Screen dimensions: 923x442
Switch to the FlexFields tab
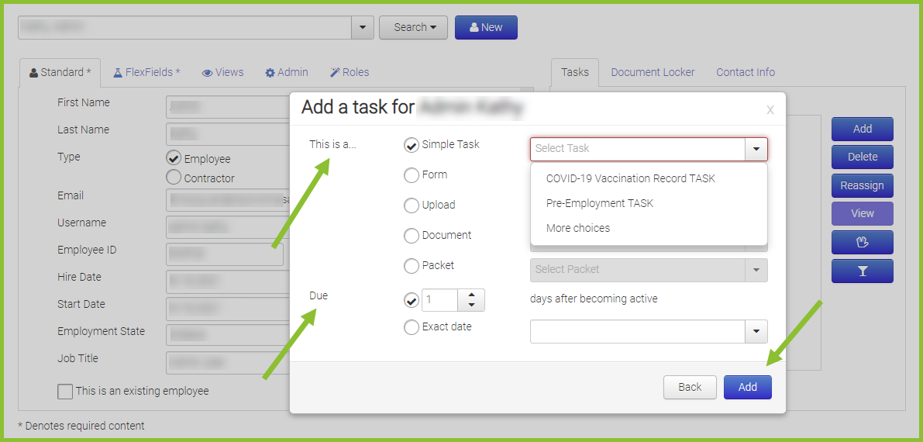click(146, 72)
